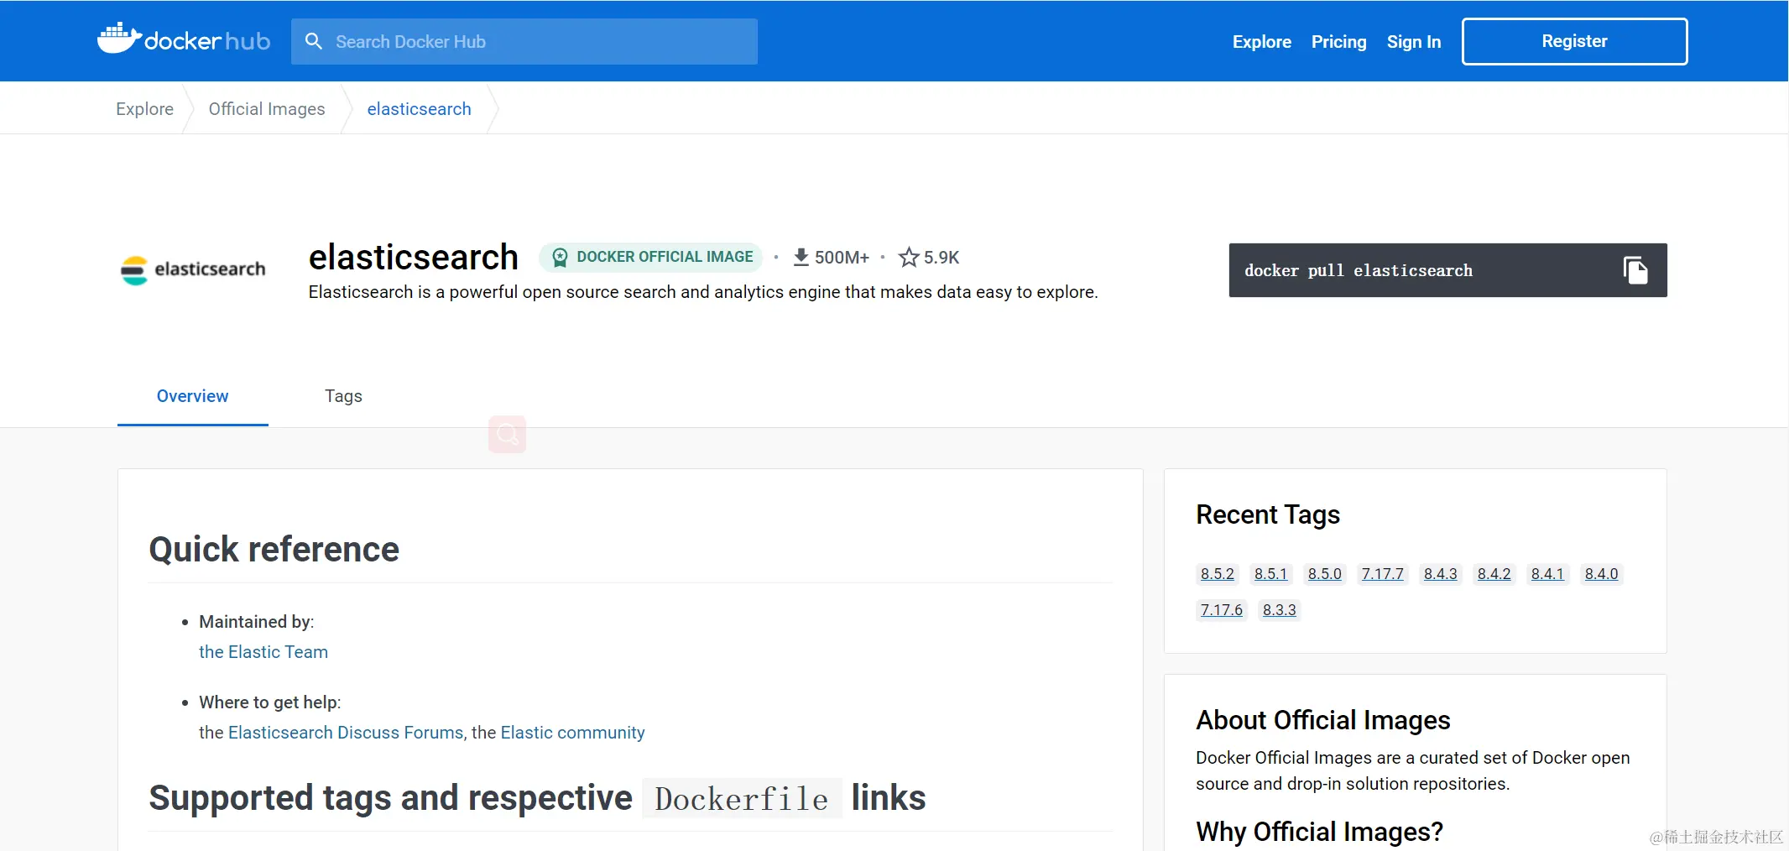Click the elasticsearch breadcrumb

419,109
